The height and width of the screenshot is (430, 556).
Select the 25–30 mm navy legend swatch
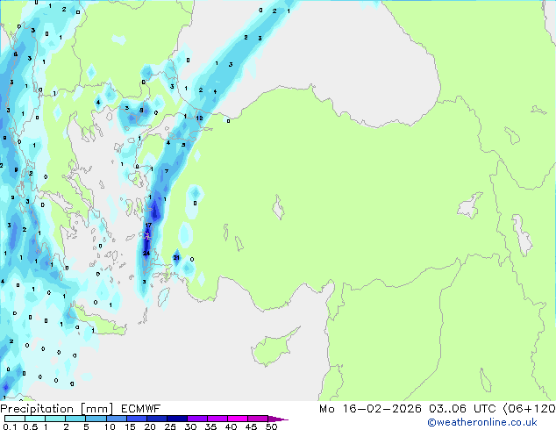(176, 419)
